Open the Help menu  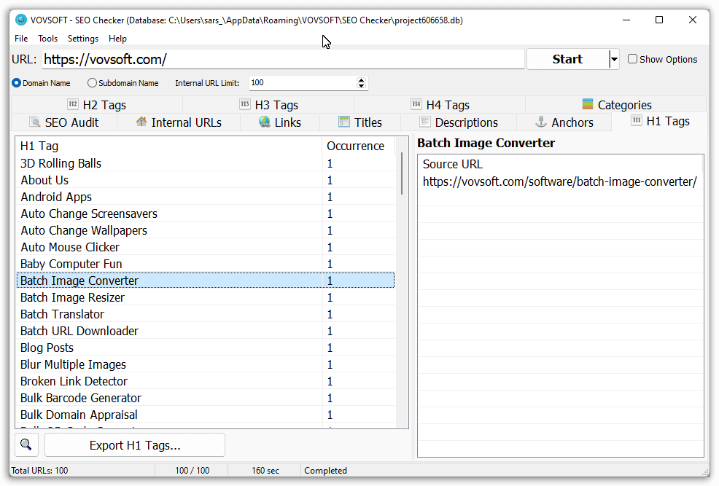(x=117, y=39)
